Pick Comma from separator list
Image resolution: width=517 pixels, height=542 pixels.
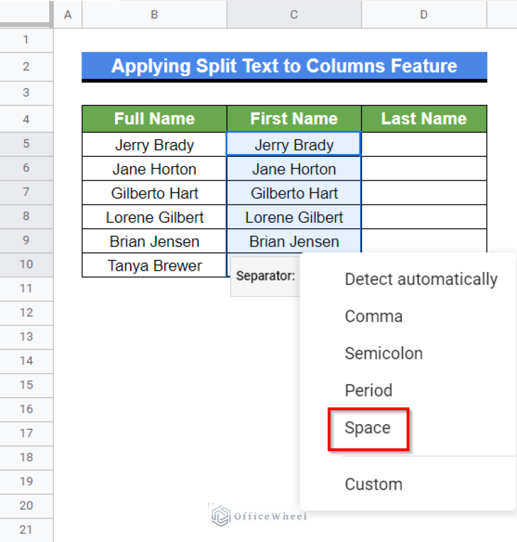pos(374,316)
